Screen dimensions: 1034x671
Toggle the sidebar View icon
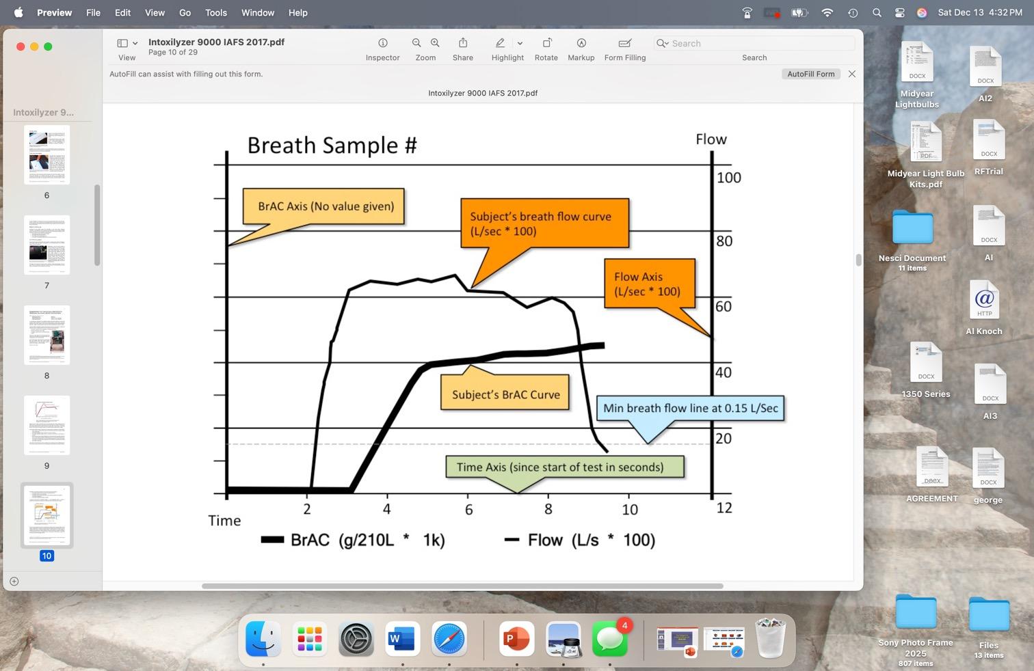(122, 43)
